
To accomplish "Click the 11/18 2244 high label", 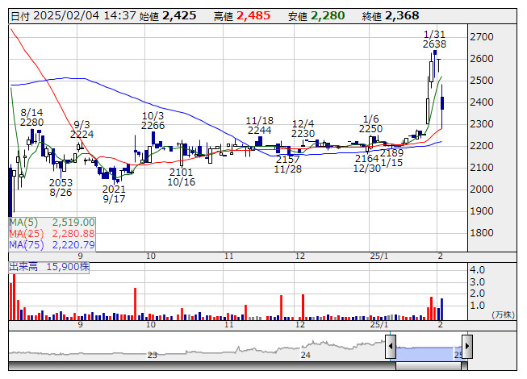I will [260, 126].
